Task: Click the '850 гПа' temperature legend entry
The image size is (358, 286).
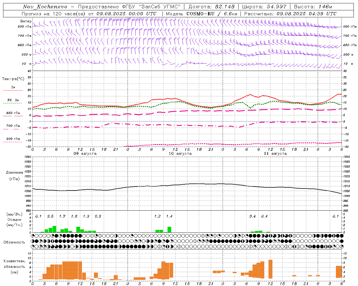Action: pos(13,113)
